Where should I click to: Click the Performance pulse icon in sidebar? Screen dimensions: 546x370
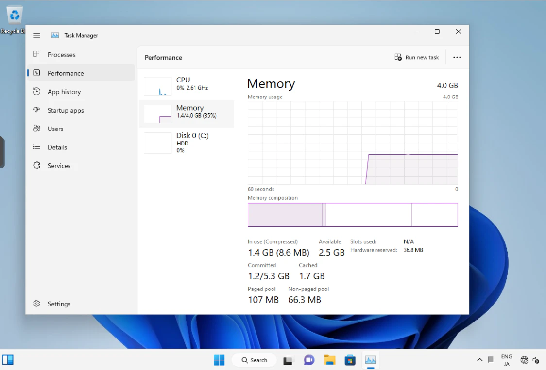36,73
